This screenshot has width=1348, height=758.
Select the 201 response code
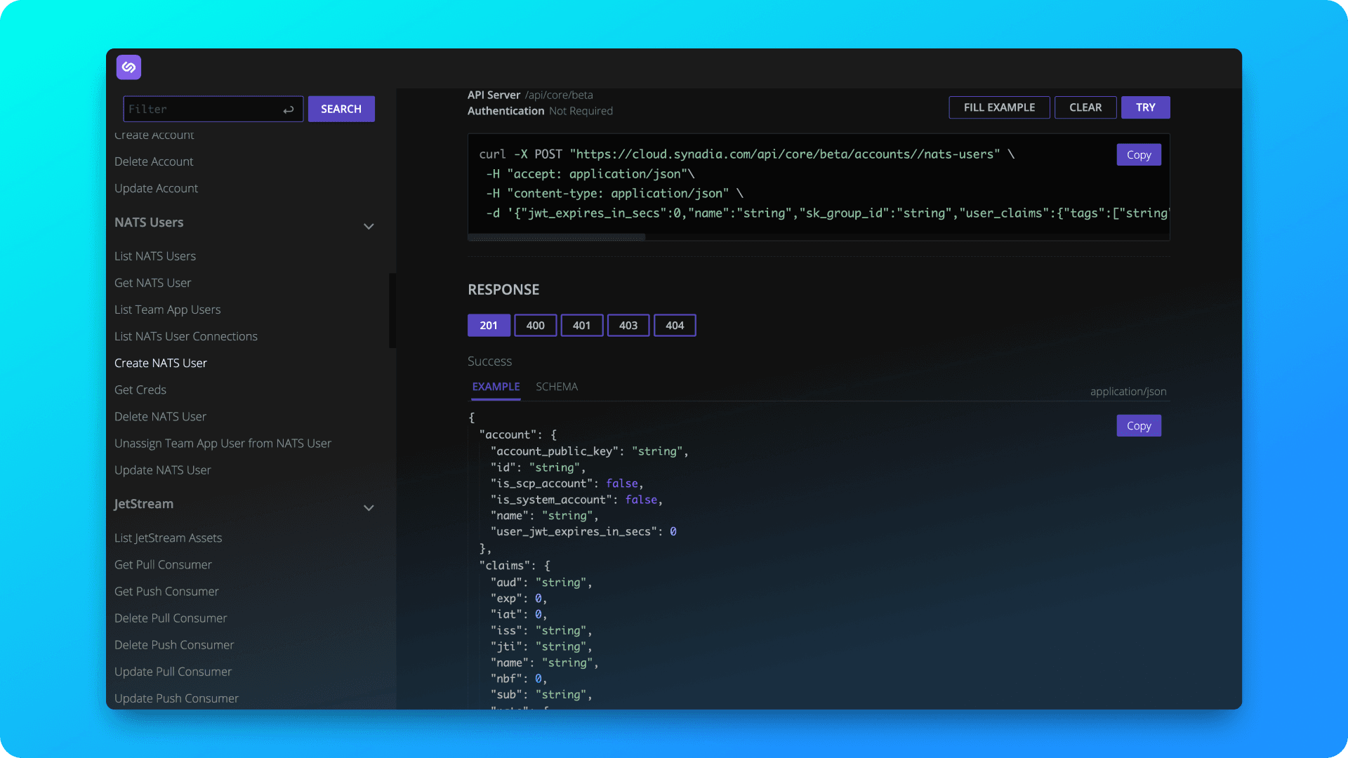coord(489,326)
